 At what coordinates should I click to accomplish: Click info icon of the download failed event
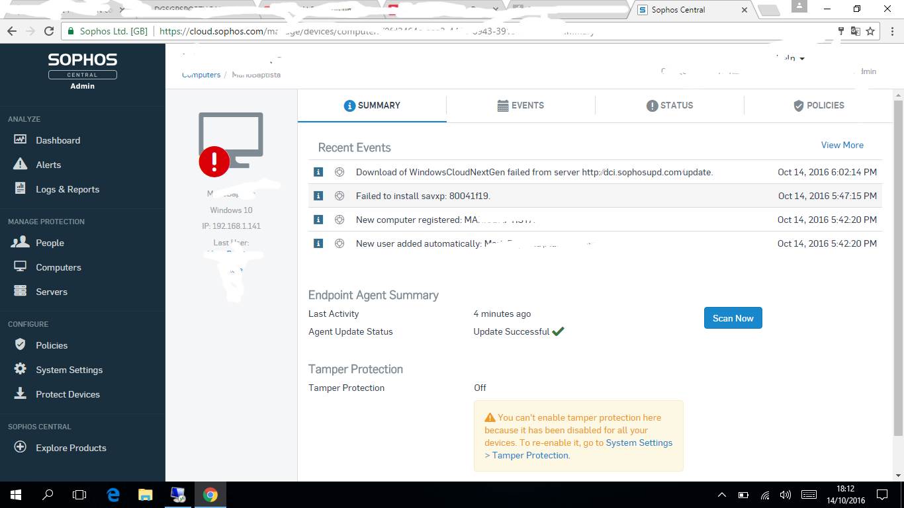[318, 172]
